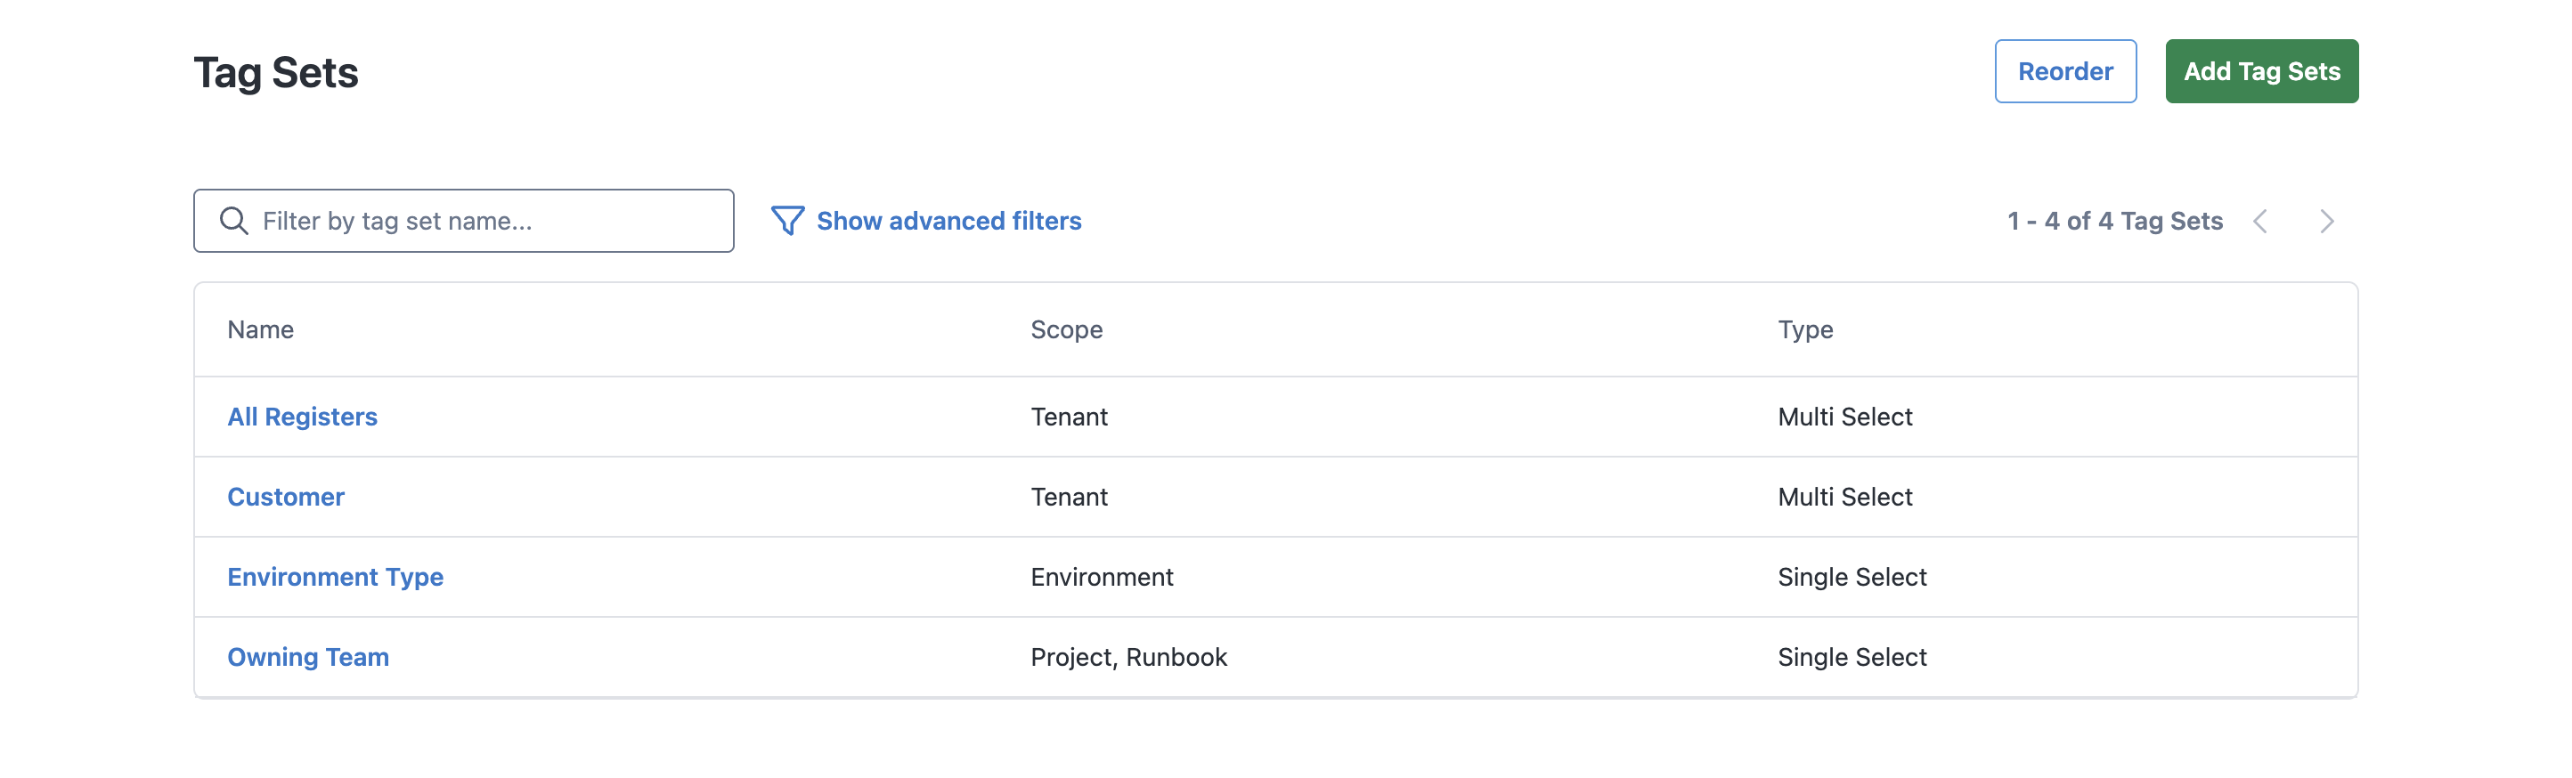This screenshot has width=2572, height=778.
Task: Click the Reorder button
Action: pos(2064,72)
